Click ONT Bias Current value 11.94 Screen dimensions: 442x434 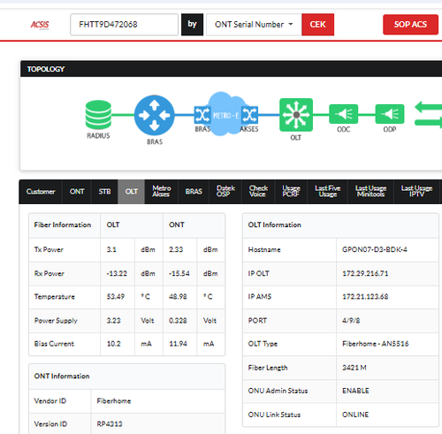(178, 344)
